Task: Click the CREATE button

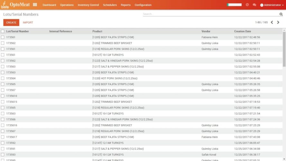Action: (x=11, y=23)
